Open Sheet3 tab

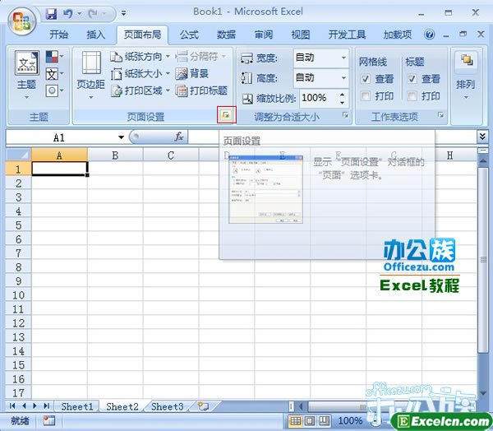168,406
